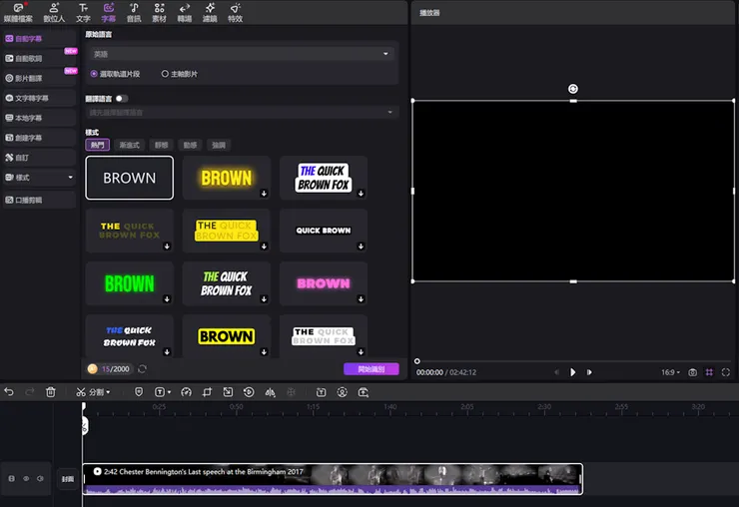The height and width of the screenshot is (507, 739).
Task: Click the mirror flip icon
Action: click(270, 392)
